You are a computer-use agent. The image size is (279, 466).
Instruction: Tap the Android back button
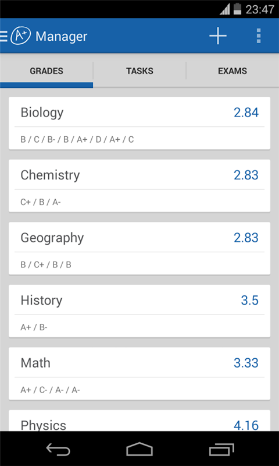[58, 449]
